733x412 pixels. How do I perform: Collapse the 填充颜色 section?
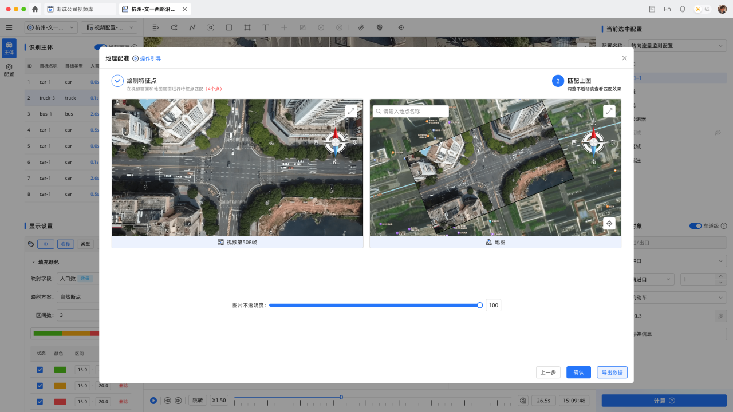pyautogui.click(x=33, y=262)
